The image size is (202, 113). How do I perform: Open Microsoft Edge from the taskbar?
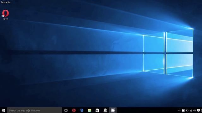click(82, 110)
